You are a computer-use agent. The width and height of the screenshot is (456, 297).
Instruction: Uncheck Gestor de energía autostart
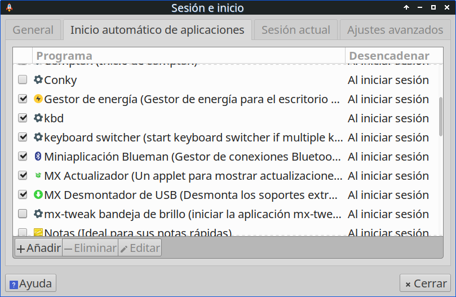(23, 99)
